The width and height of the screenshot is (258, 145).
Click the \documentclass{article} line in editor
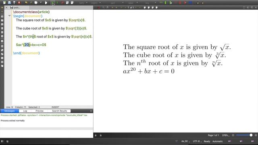(x=31, y=12)
